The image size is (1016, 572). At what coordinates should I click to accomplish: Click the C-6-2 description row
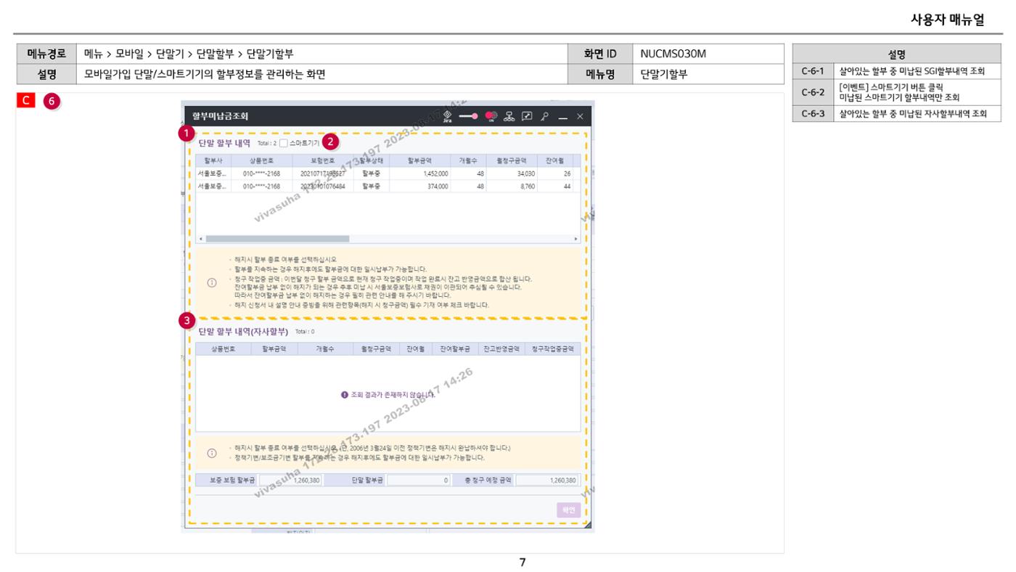pos(897,92)
